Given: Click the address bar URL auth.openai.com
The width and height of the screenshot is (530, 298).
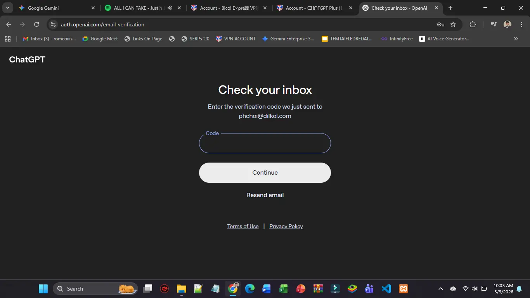Looking at the screenshot, I should [102, 24].
